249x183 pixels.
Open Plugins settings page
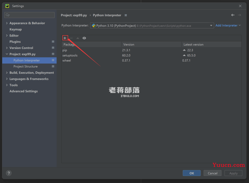15,42
